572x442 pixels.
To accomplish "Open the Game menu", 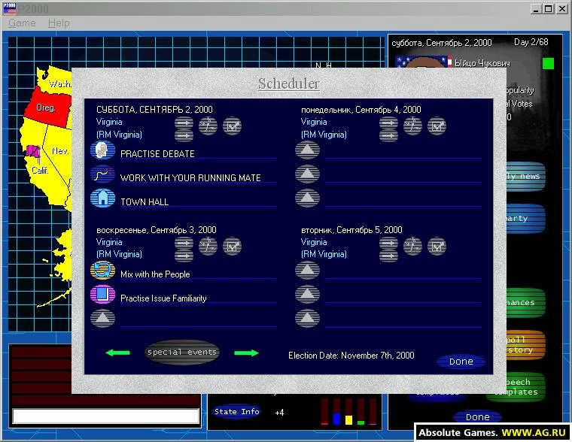I will pyautogui.click(x=22, y=23).
